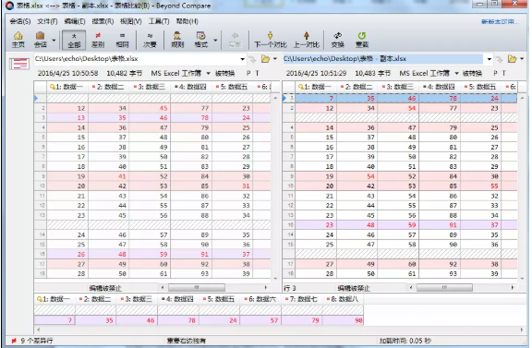Select right pane row 10 red cell 55

point(481,186)
